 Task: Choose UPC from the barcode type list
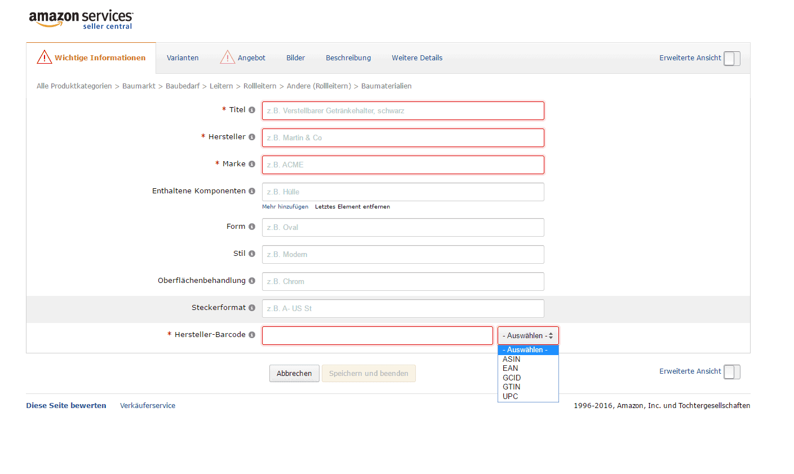click(x=528, y=396)
